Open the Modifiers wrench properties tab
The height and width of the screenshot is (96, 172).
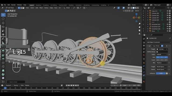click(x=144, y=66)
